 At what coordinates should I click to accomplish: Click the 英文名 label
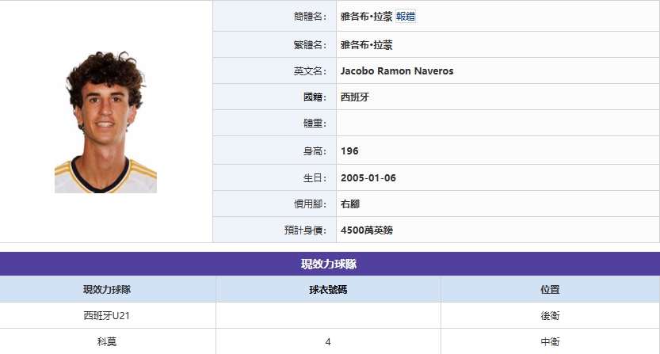tap(311, 71)
